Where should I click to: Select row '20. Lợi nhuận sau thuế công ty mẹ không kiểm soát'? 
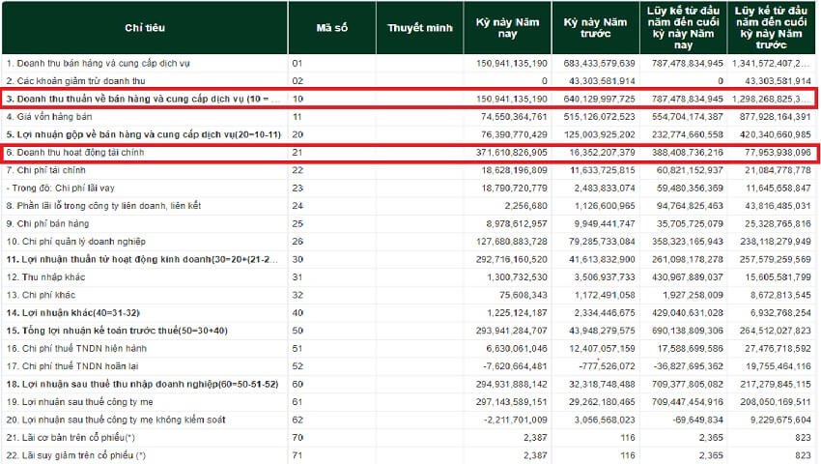[409, 420]
